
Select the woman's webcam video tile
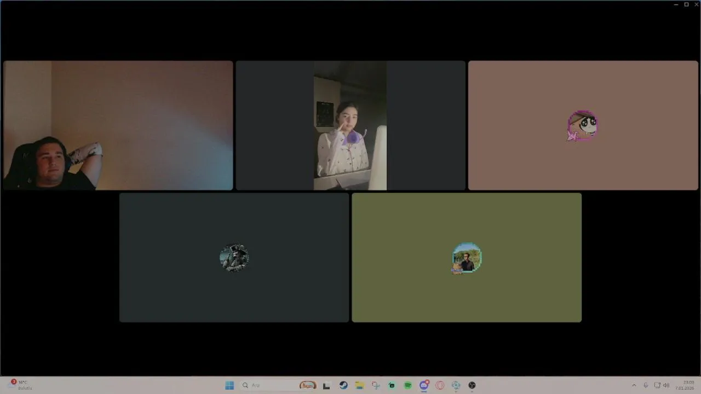[350, 125]
